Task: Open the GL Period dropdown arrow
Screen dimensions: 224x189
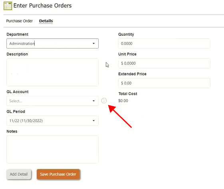Action: 93,121
